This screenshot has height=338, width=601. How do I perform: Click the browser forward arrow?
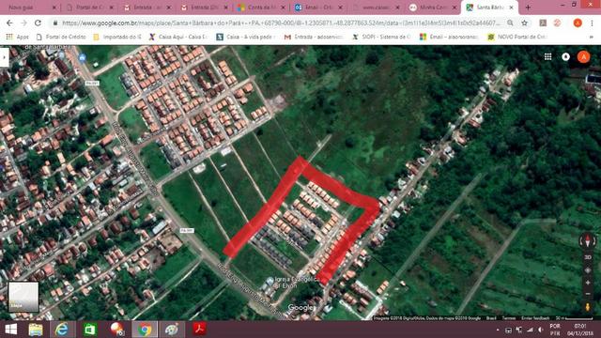coord(23,23)
